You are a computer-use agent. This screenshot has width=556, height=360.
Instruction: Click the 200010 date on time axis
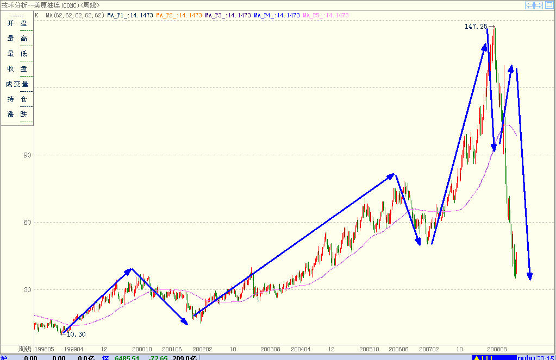[142, 349]
